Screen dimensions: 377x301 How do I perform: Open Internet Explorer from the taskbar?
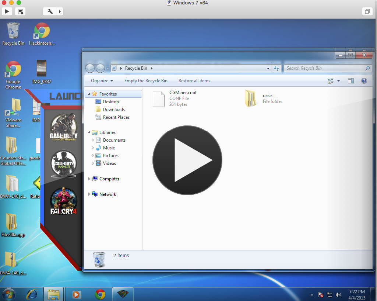click(32, 294)
